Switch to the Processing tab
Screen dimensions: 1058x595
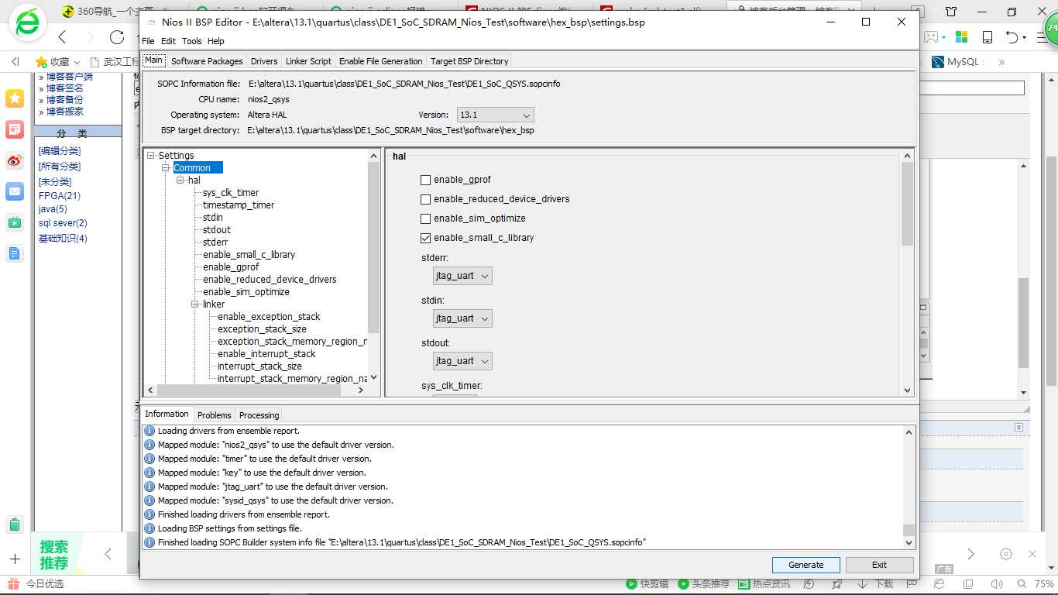[259, 415]
